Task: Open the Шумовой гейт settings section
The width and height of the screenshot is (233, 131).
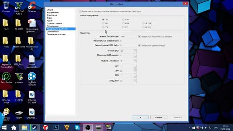Action: click(x=53, y=32)
